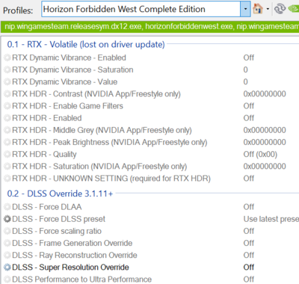The height and width of the screenshot is (284, 299).
Task: Click gear icon beside RTX Dynamic Vibrance - Enabled
Action: [7, 58]
